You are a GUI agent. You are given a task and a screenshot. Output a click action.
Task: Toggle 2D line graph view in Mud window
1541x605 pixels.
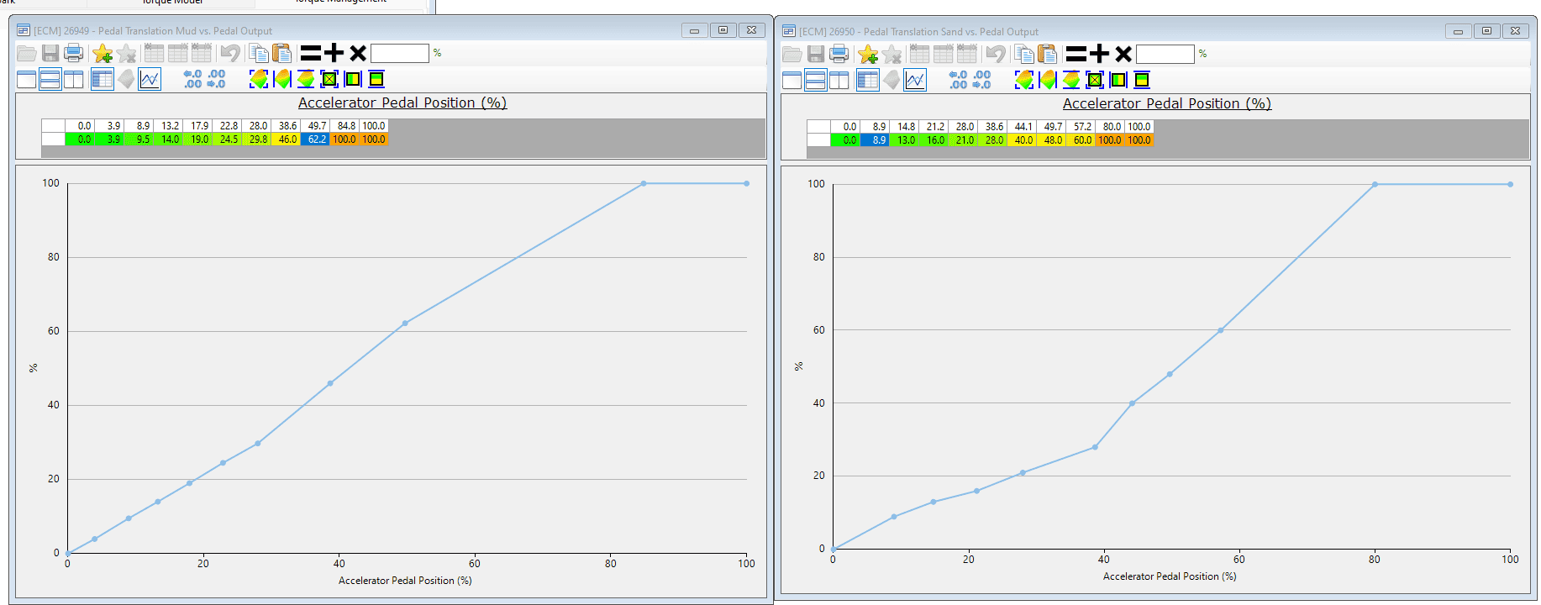[150, 80]
